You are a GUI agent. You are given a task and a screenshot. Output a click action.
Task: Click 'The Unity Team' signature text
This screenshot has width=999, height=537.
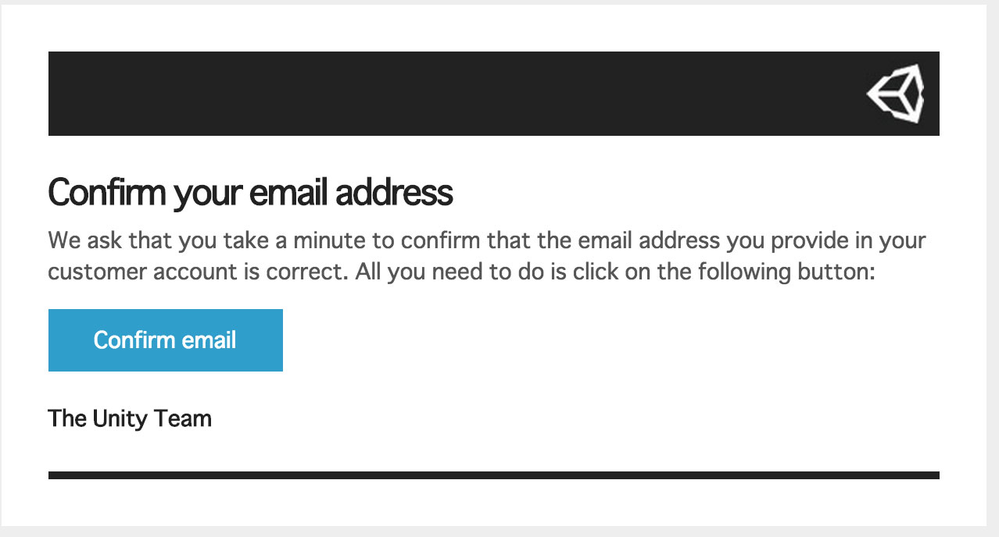click(x=130, y=418)
